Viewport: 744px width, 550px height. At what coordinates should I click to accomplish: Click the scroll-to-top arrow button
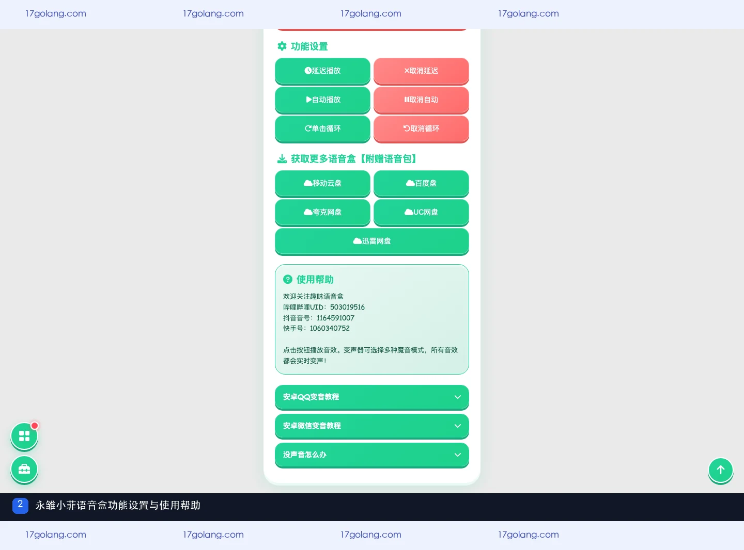point(721,470)
